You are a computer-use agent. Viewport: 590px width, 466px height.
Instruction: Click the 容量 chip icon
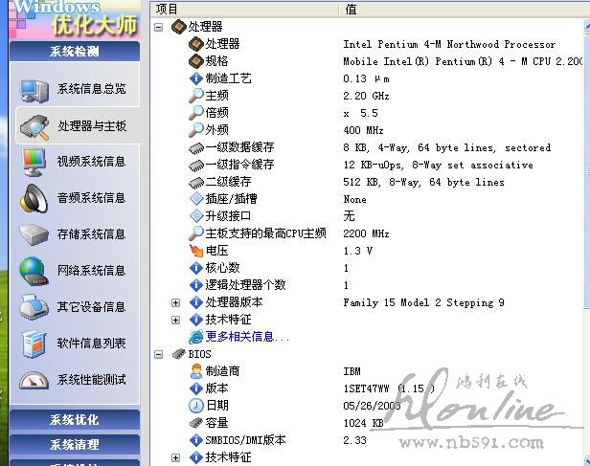[x=196, y=423]
